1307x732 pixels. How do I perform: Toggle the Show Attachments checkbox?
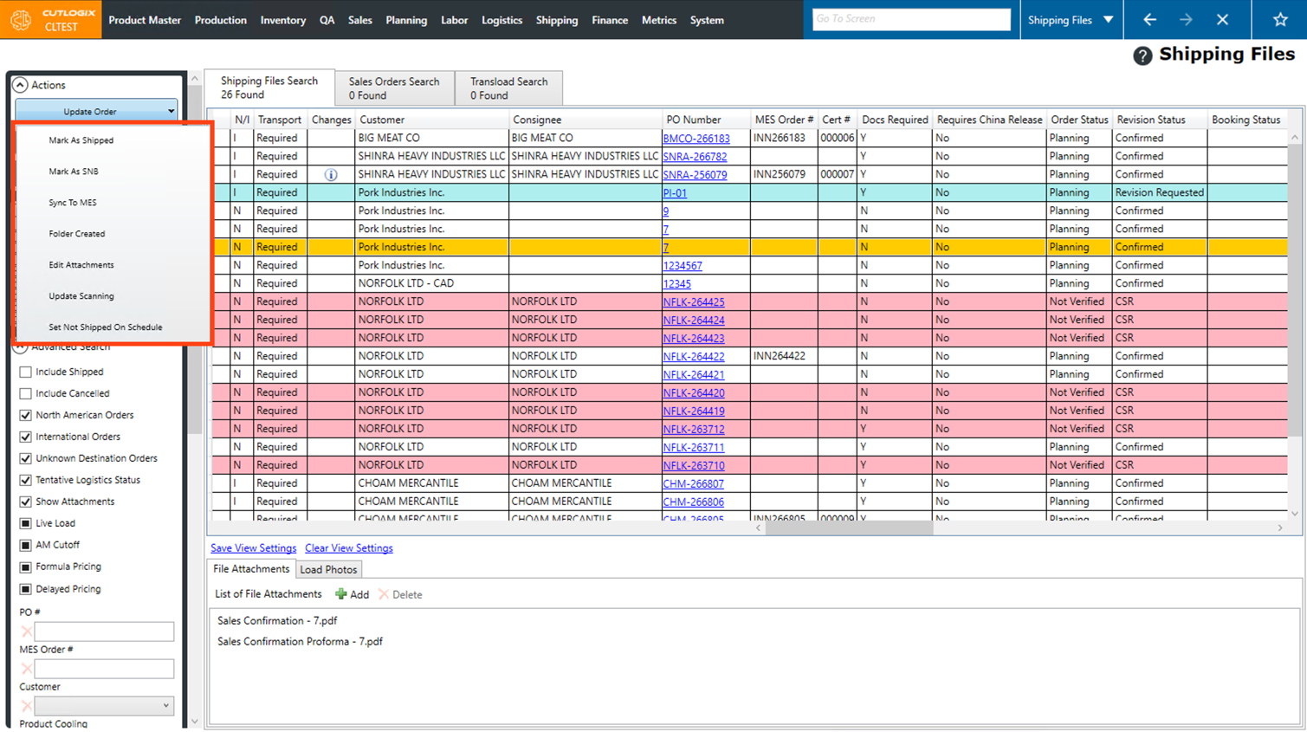point(26,502)
